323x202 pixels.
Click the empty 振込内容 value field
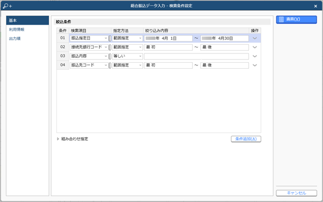[x=196, y=56]
